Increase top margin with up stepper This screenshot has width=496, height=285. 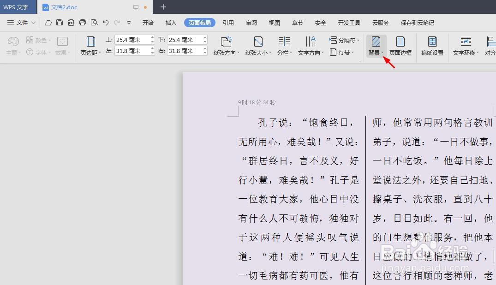click(152, 37)
